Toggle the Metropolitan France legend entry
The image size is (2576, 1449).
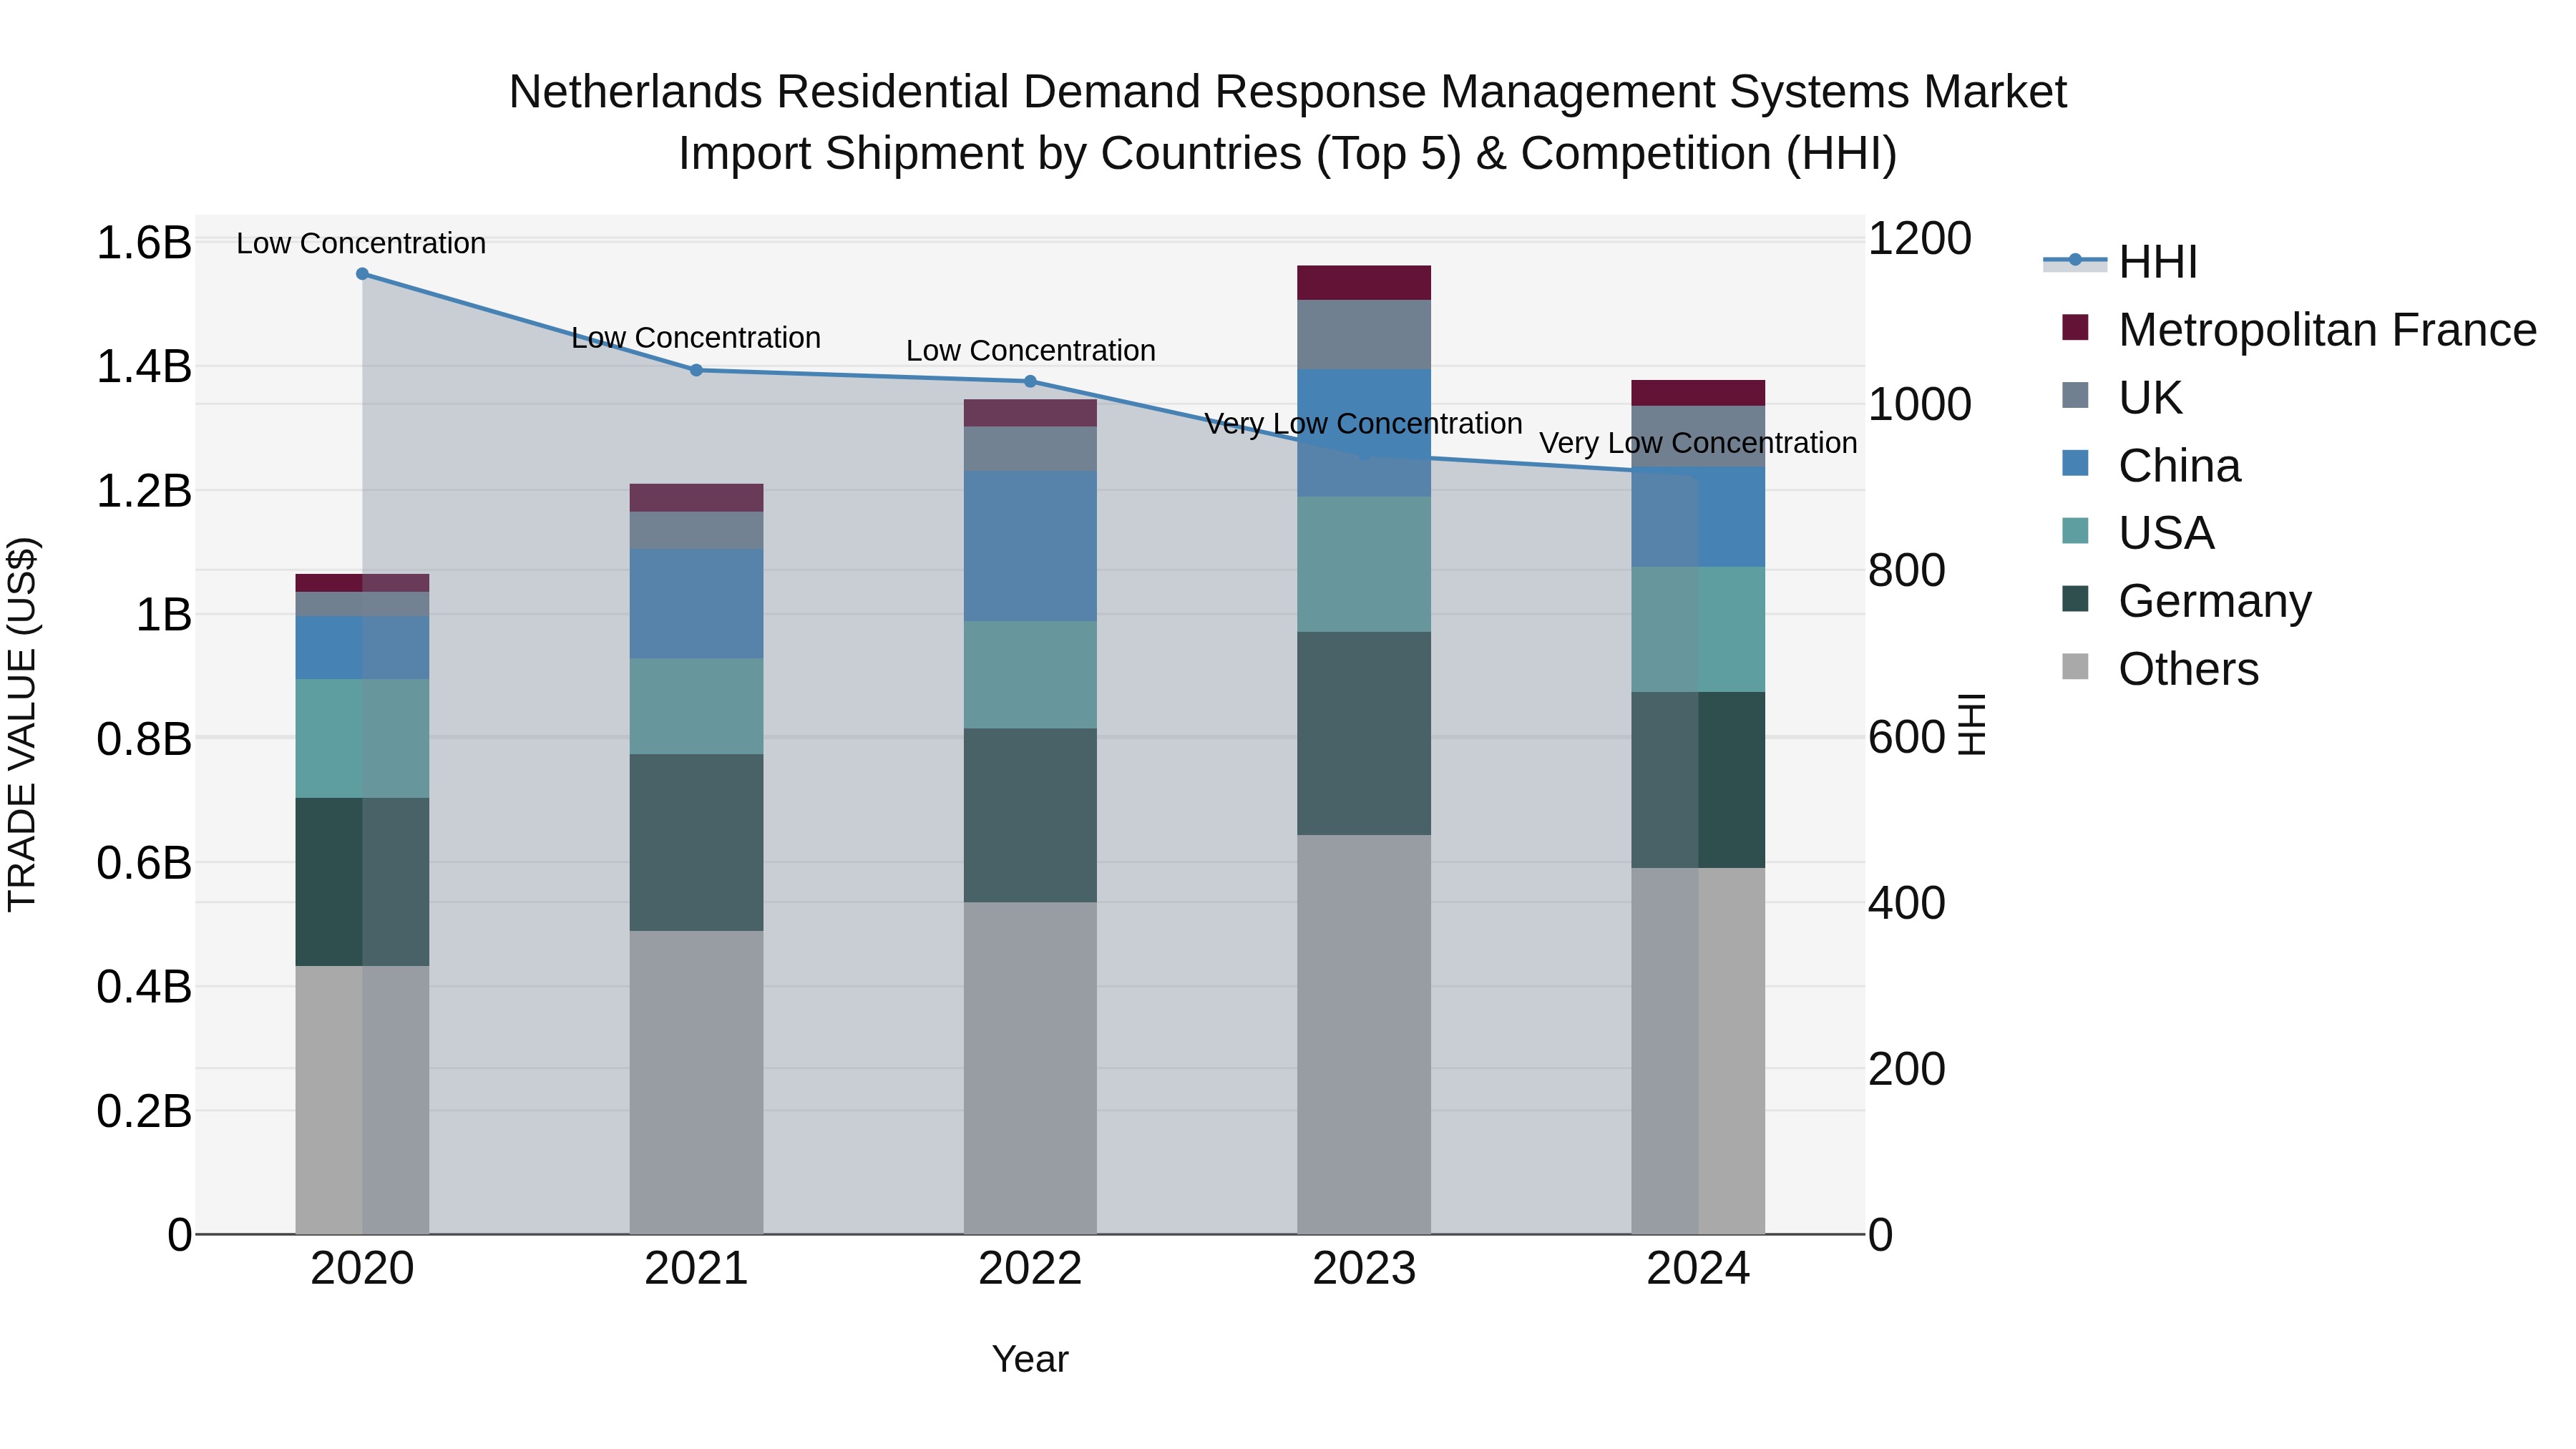2298,329
